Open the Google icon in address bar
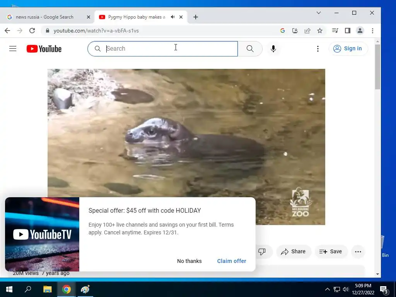 [283, 31]
